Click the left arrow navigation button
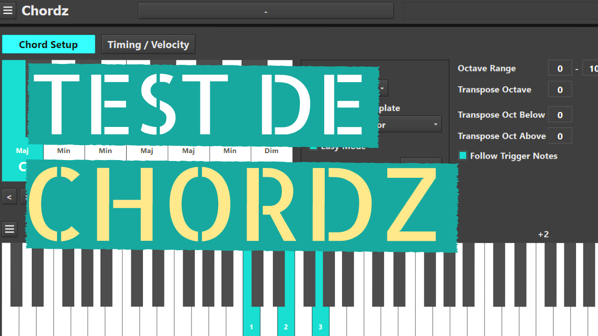Image resolution: width=598 pixels, height=336 pixels. click(x=9, y=196)
